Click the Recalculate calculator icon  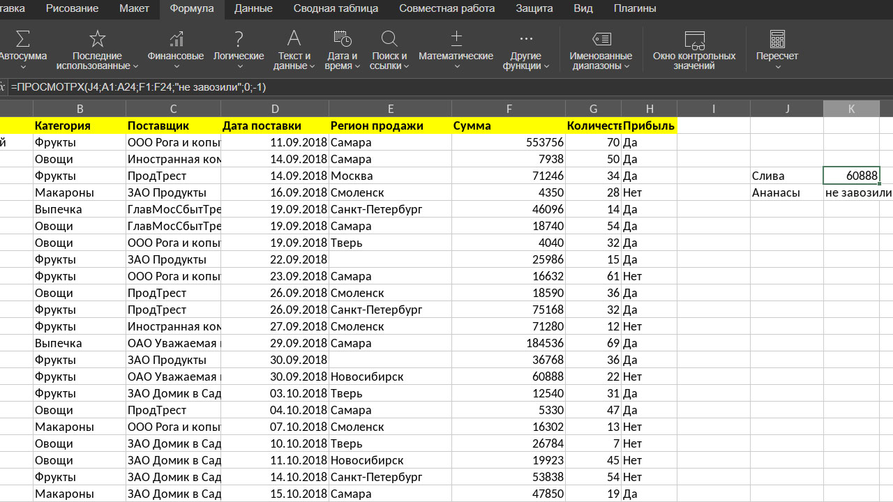tap(777, 38)
